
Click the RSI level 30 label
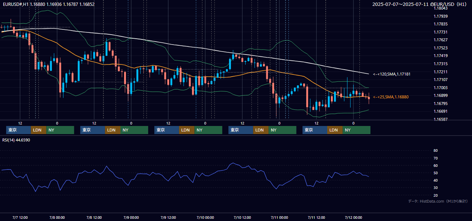pyautogui.click(x=435, y=188)
